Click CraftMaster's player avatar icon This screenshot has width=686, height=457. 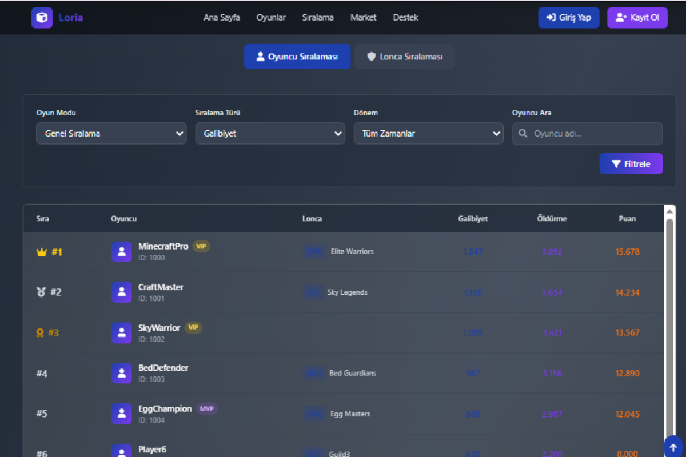pyautogui.click(x=121, y=292)
